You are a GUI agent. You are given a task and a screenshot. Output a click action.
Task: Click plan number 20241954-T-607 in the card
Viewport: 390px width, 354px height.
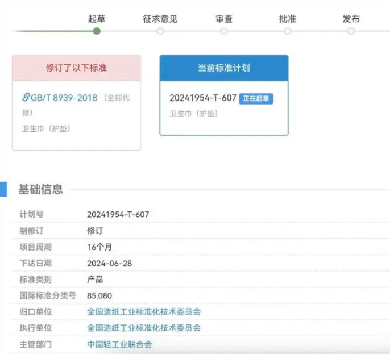[202, 98]
